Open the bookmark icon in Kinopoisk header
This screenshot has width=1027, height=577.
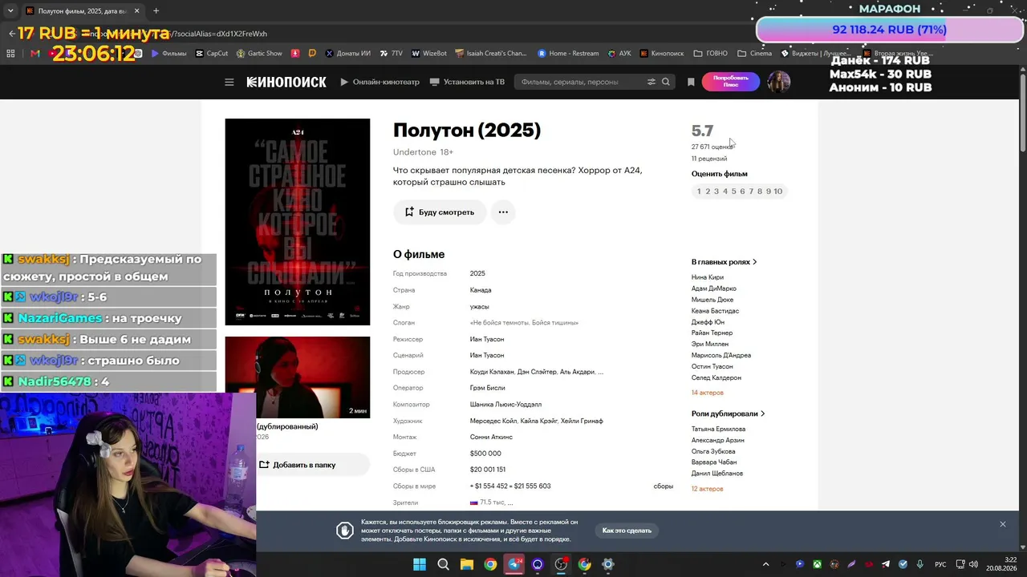[x=691, y=82]
